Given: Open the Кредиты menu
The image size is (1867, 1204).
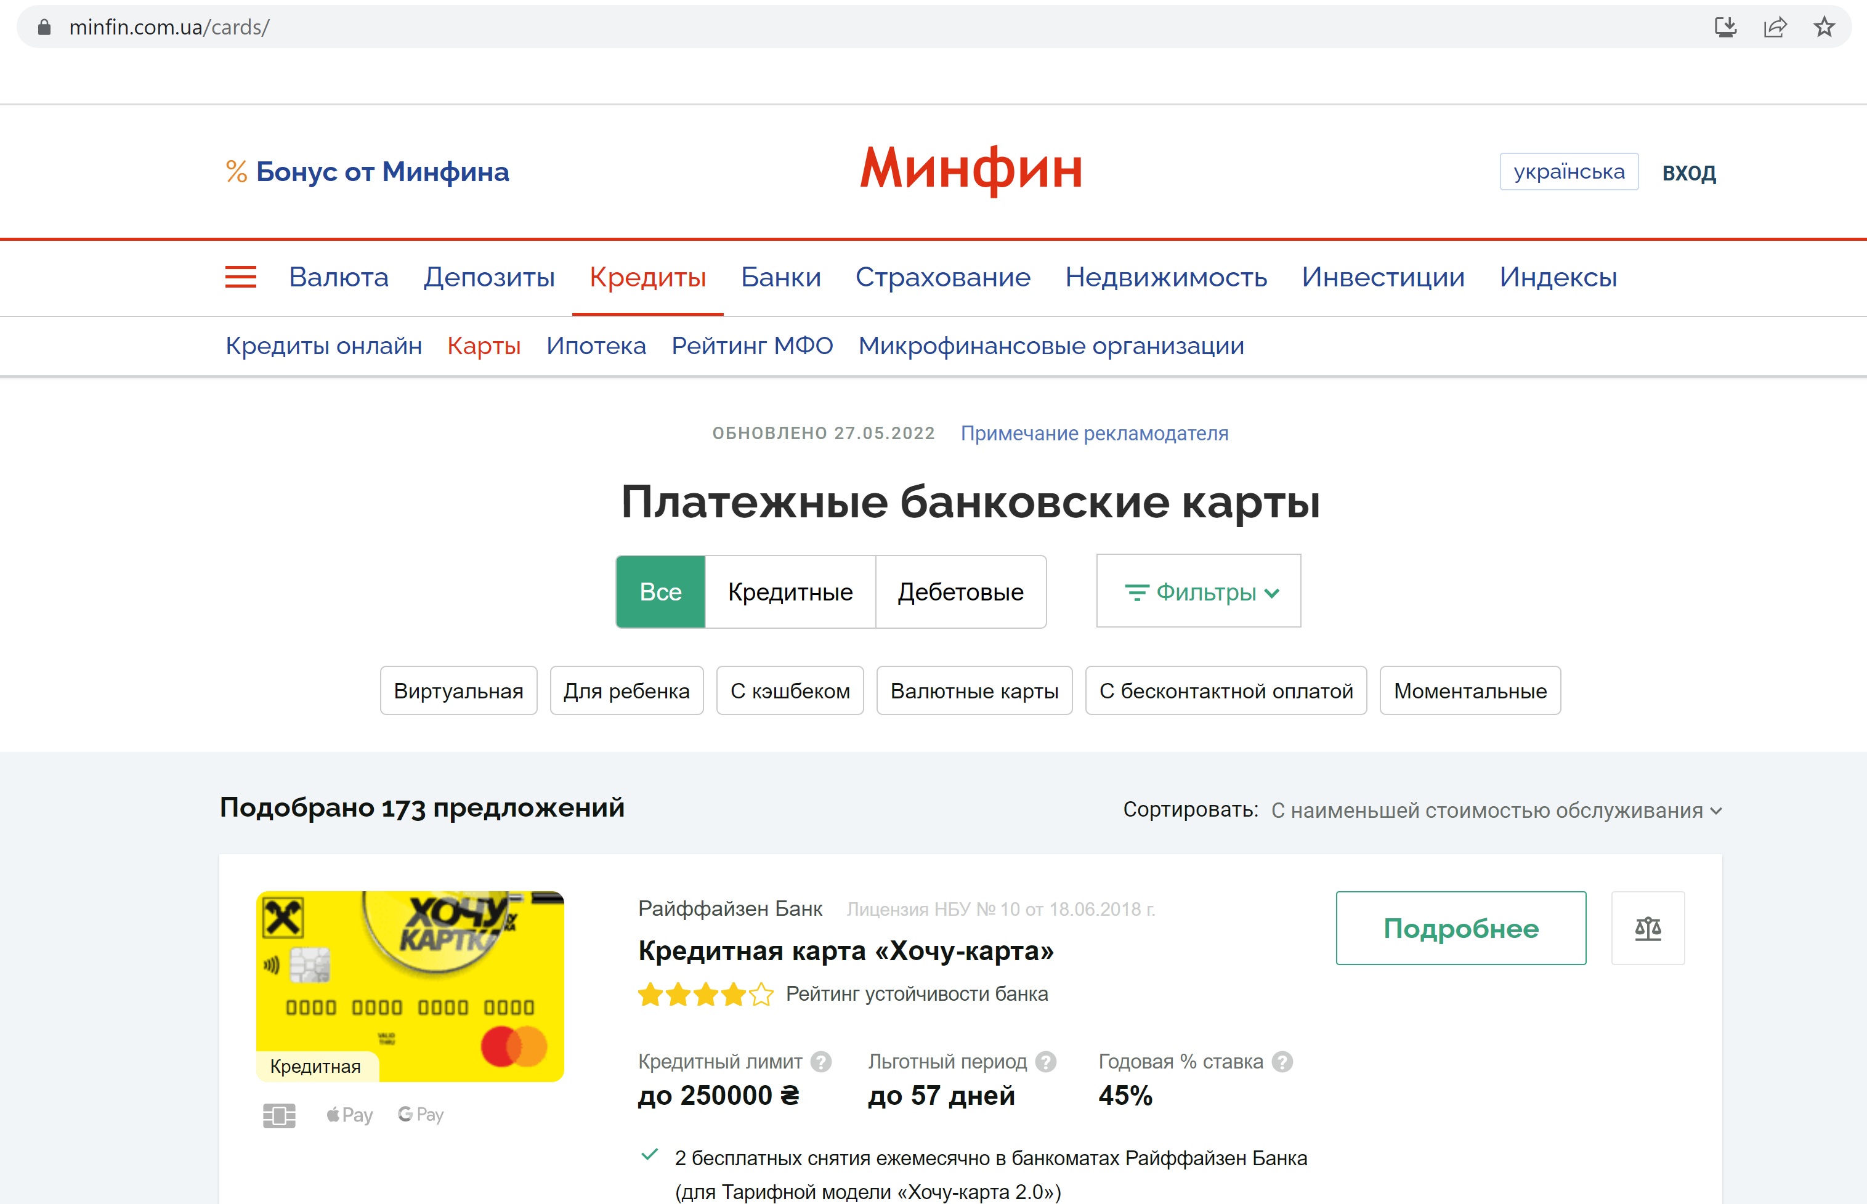Looking at the screenshot, I should pos(647,278).
